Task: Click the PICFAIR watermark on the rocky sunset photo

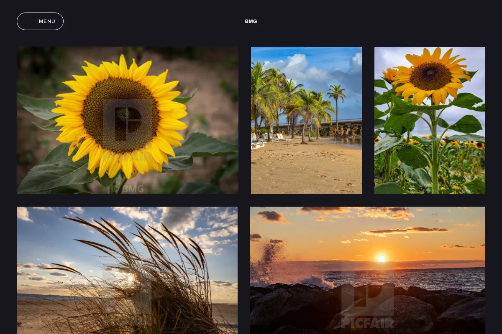Action: [x=368, y=323]
